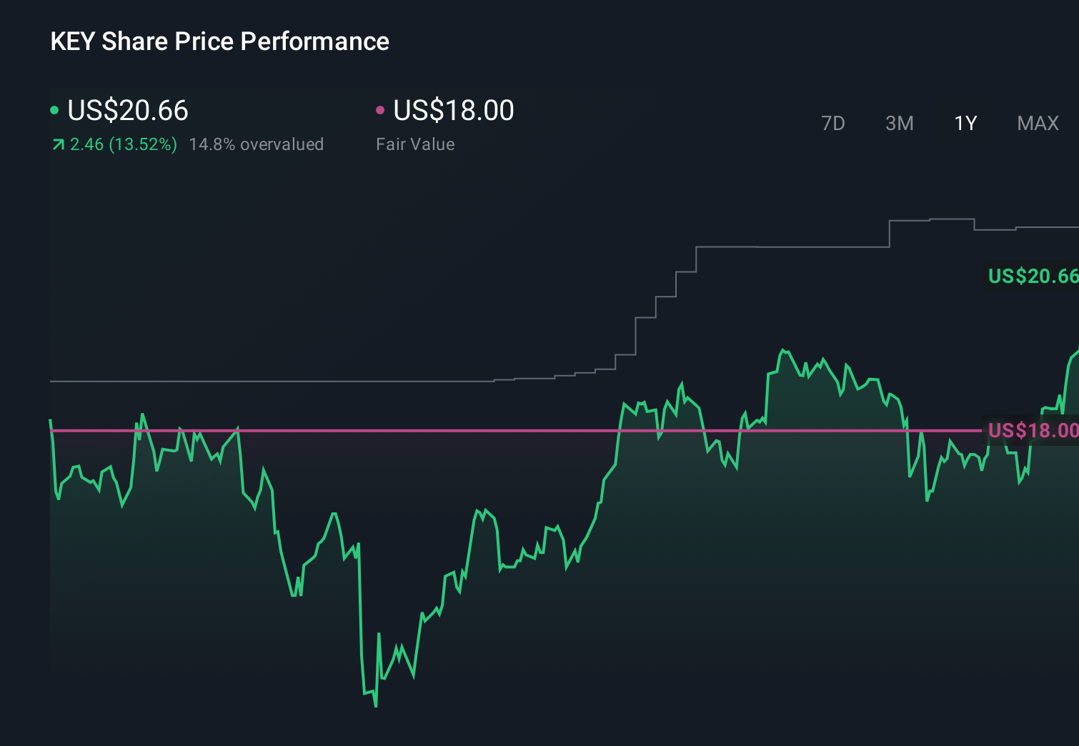Click the green upward trend arrow icon
Screen dimensions: 1079x746
click(x=57, y=144)
